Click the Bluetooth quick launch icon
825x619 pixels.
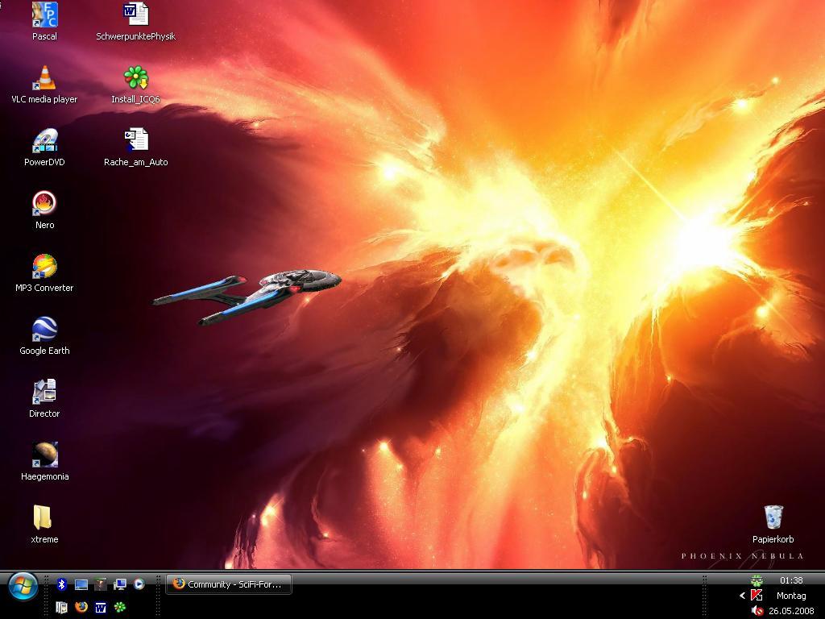click(61, 584)
